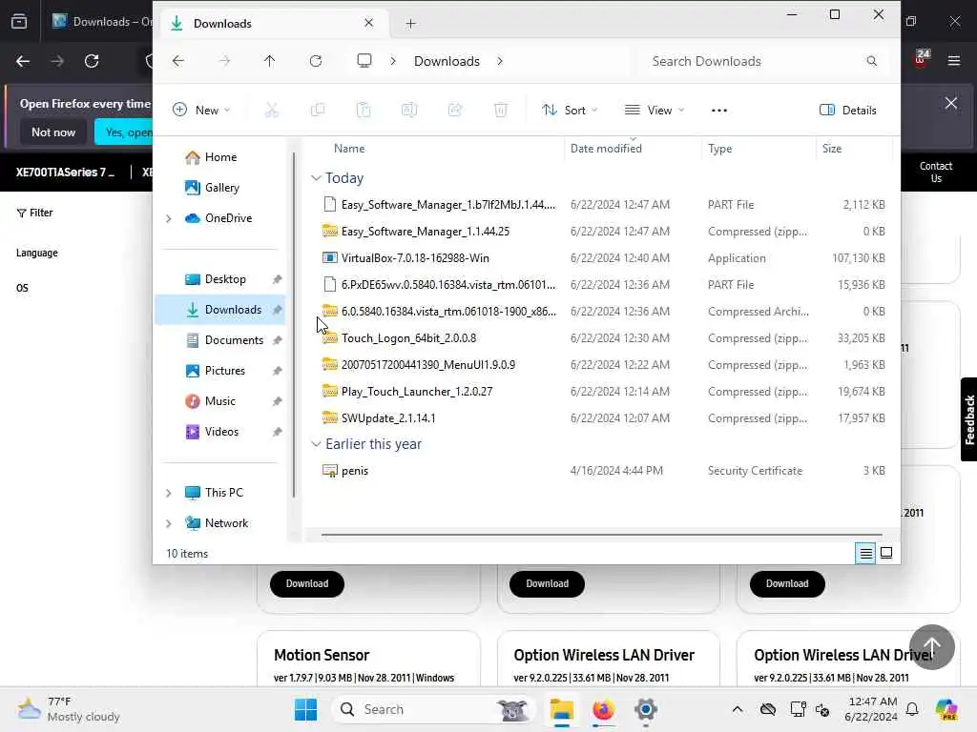The width and height of the screenshot is (977, 732).
Task: Expand OneDrive in navigation pane
Action: click(168, 218)
